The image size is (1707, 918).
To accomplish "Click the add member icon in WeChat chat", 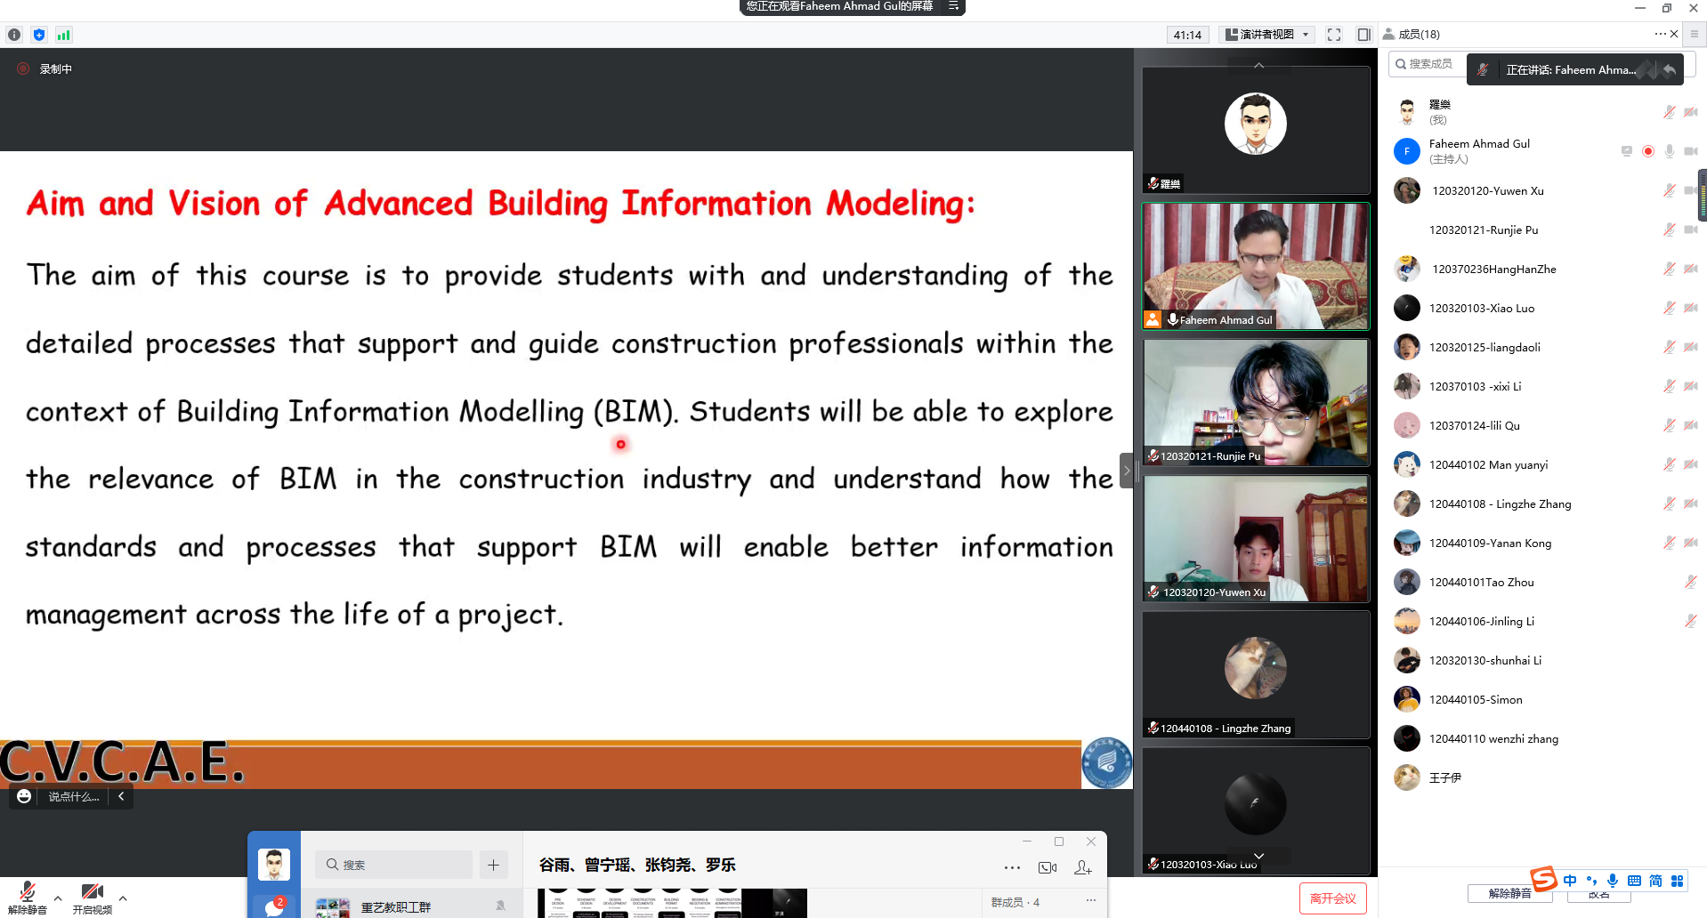I will click(x=1083, y=867).
